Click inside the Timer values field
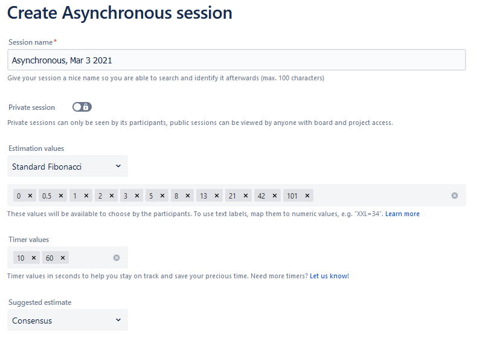The width and height of the screenshot is (477, 364). 91,258
